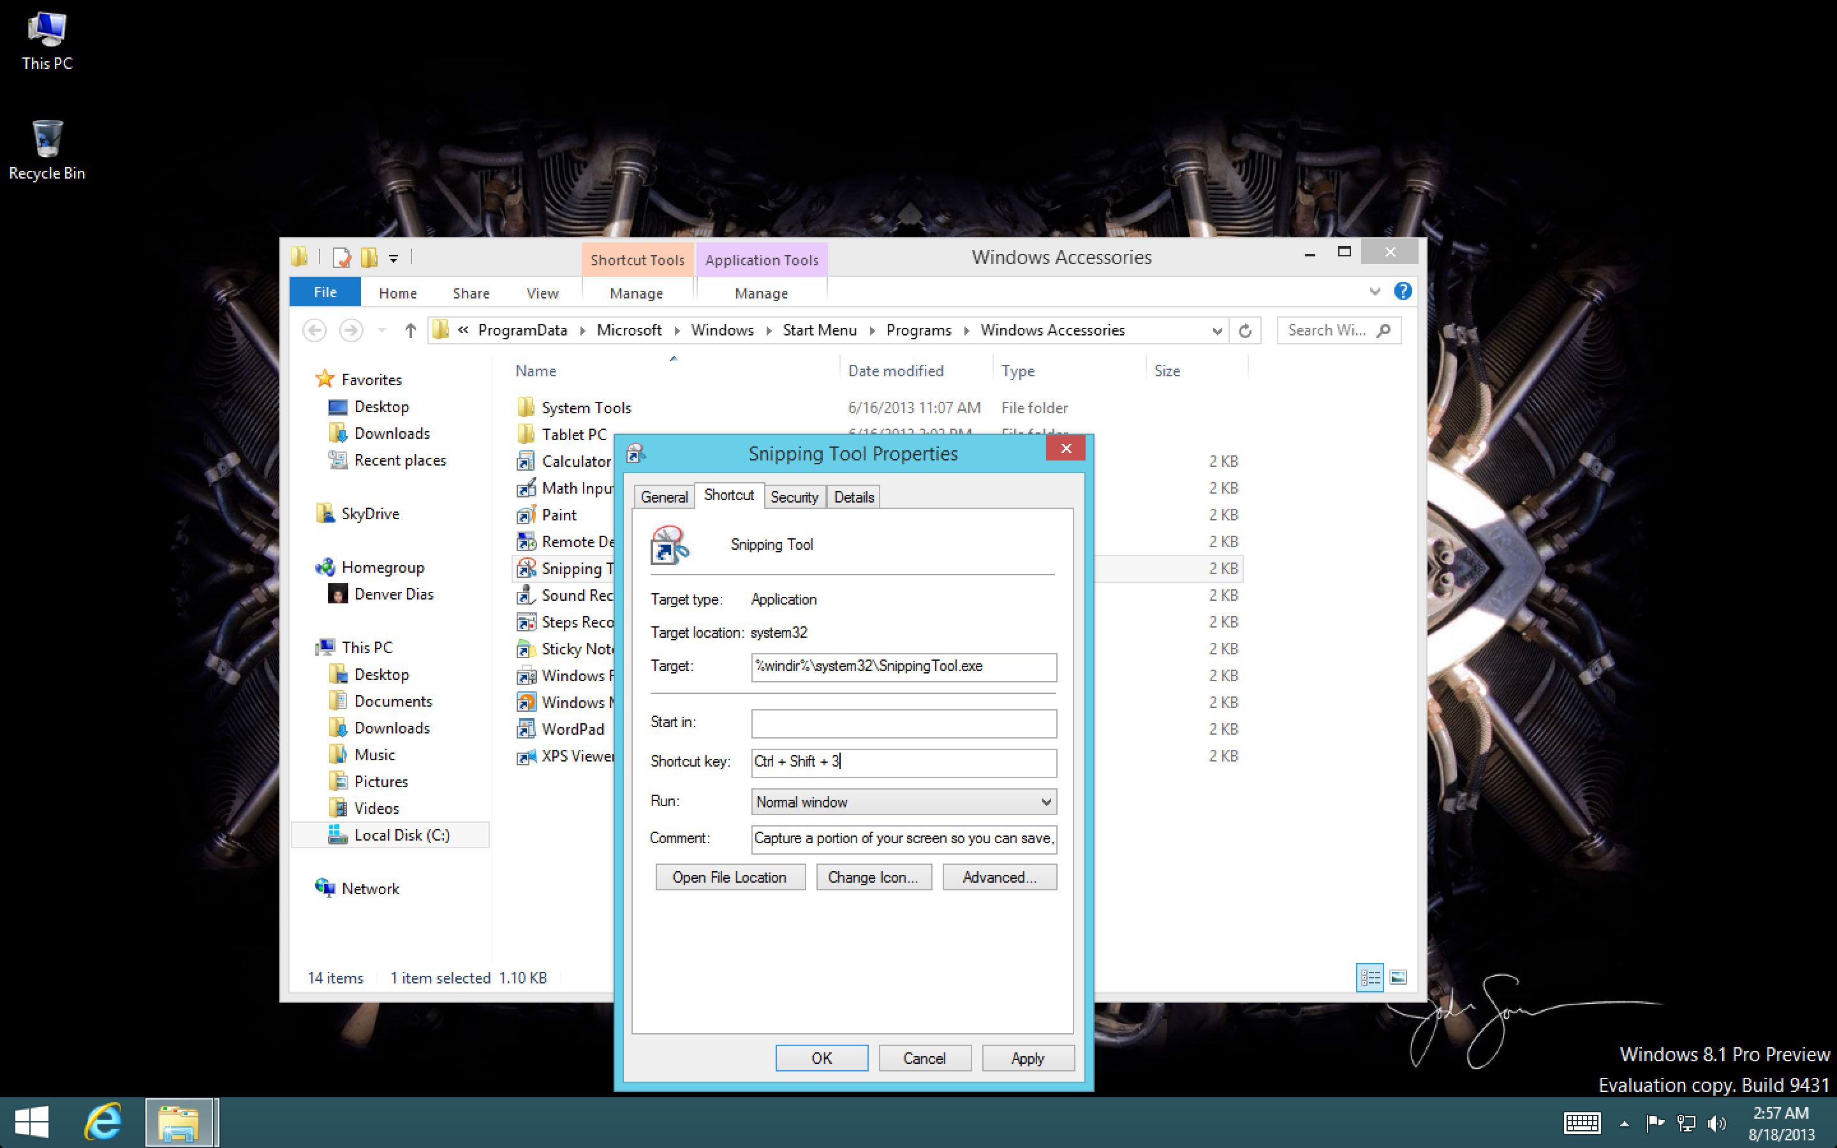Select Favorites in navigation pane
1837x1148 pixels.
click(358, 379)
